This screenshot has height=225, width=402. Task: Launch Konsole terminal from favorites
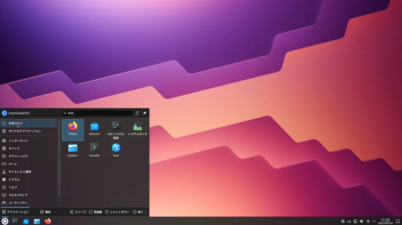tap(94, 150)
